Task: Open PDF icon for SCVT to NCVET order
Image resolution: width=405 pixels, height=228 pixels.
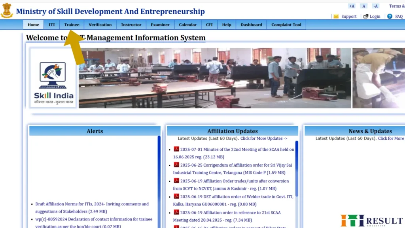Action: 176,180
